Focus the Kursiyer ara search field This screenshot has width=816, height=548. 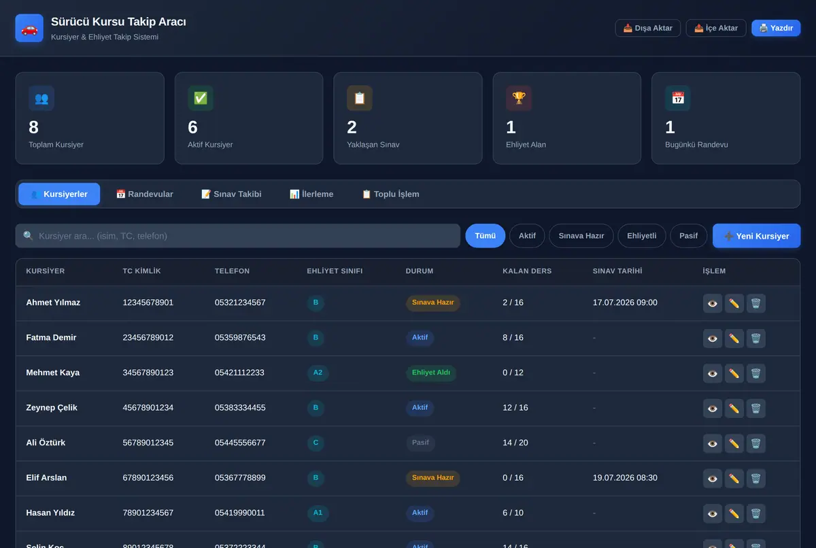tap(238, 236)
